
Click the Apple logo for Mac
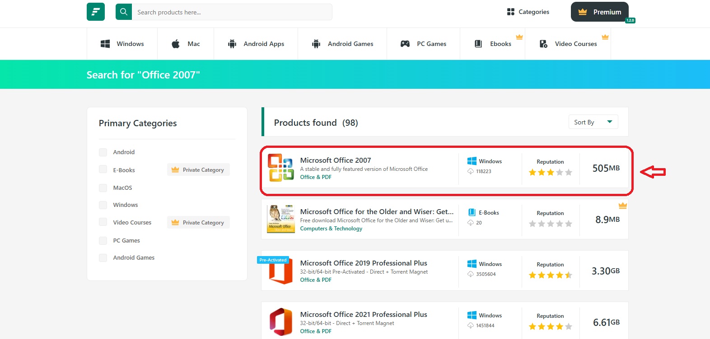[176, 44]
